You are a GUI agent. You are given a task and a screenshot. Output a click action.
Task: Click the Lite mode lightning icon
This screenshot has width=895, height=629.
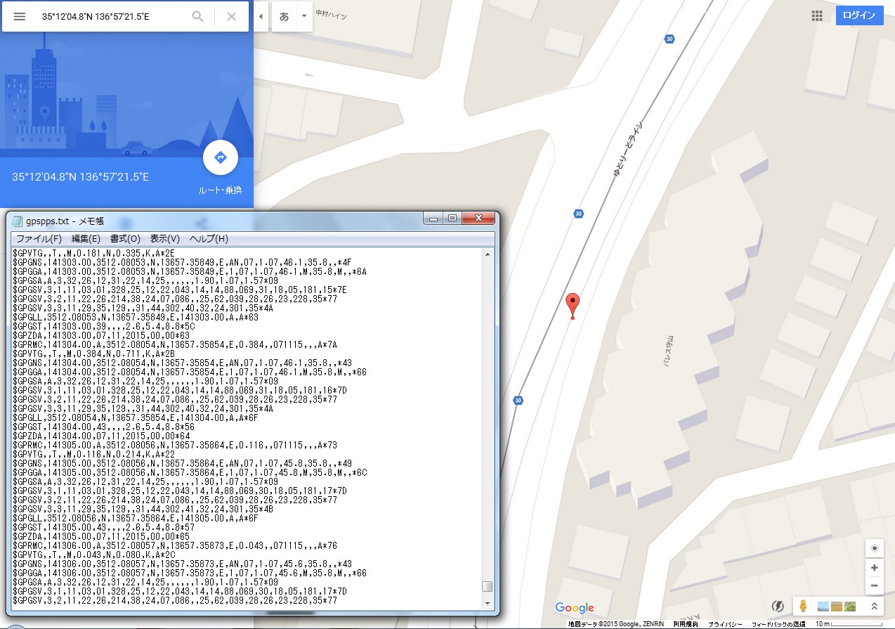[x=778, y=606]
